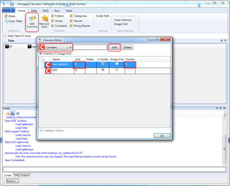
Task: Click the Name column header in Columns Editor
Action: click(x=63, y=59)
